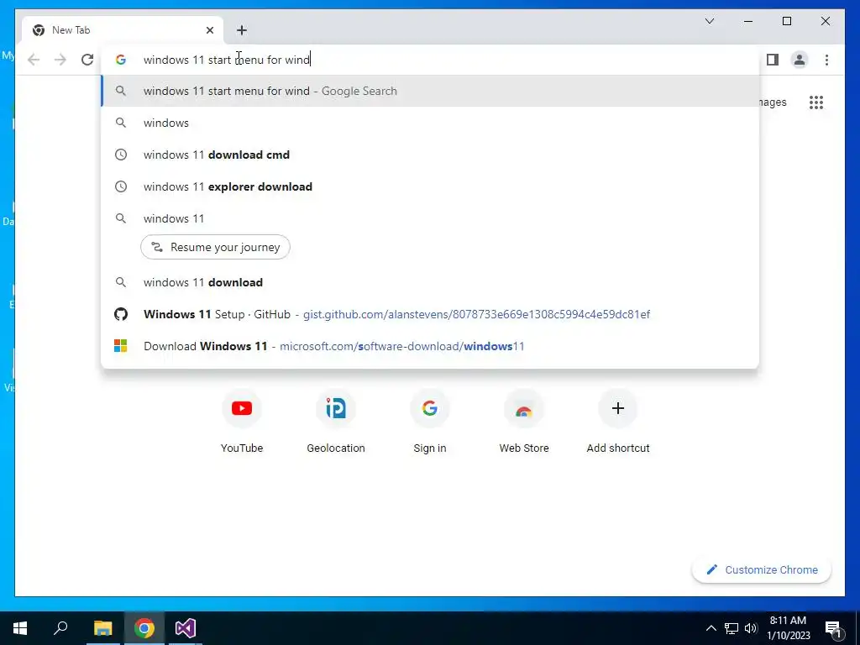Reload the page with the refresh icon

tap(87, 60)
